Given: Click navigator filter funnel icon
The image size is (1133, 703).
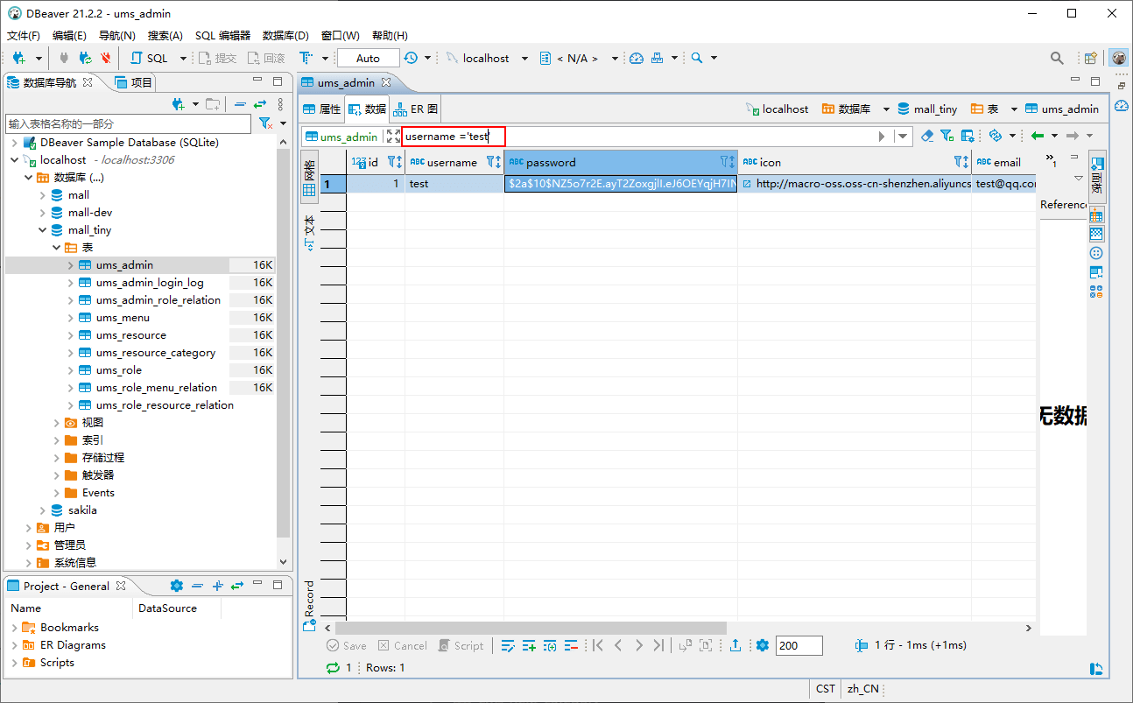Looking at the screenshot, I should coord(265,123).
